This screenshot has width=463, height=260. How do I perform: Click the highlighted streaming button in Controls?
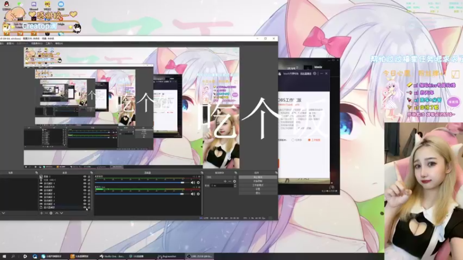258,177
